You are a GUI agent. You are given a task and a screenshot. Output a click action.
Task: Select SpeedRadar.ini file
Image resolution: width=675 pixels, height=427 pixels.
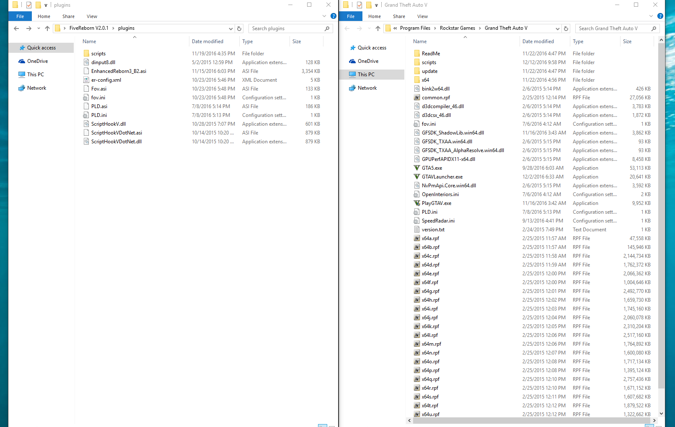tap(438, 221)
